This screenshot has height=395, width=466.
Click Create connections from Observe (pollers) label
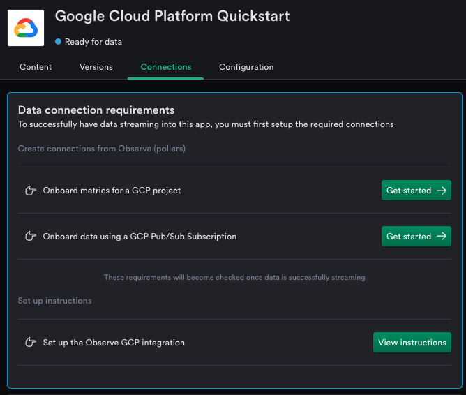point(102,149)
